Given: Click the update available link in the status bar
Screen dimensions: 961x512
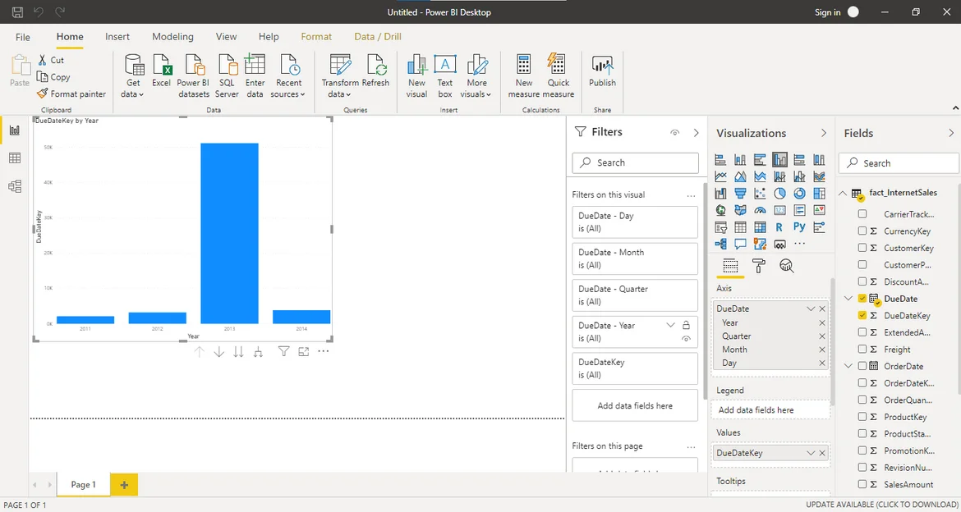Looking at the screenshot, I should pyautogui.click(x=881, y=505).
